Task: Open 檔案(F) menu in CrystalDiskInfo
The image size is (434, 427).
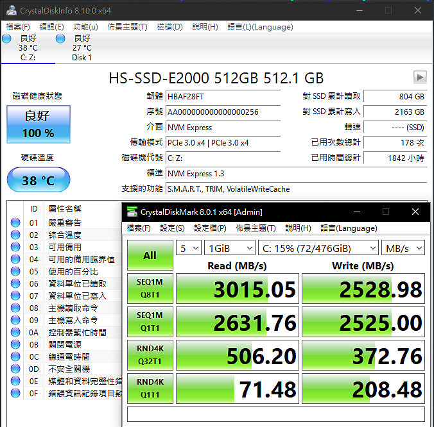Action: click(18, 27)
